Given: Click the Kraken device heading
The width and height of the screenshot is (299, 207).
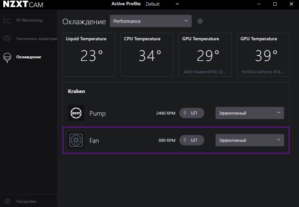Looking at the screenshot, I should pos(76,91).
